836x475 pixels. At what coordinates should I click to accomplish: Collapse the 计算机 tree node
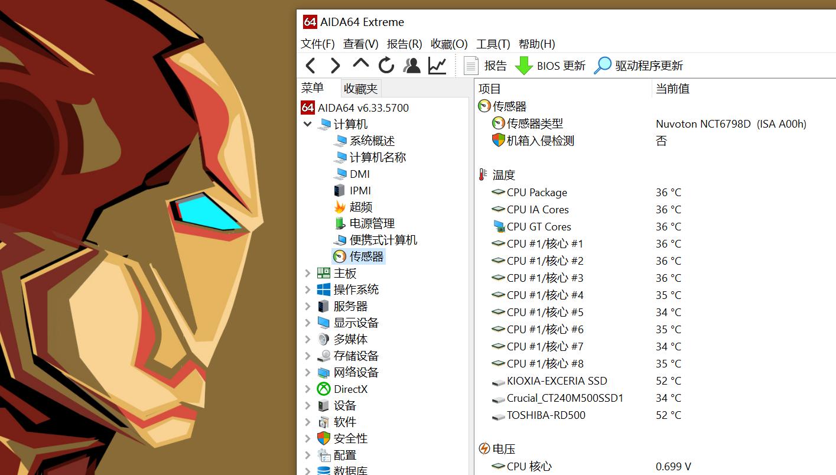307,124
